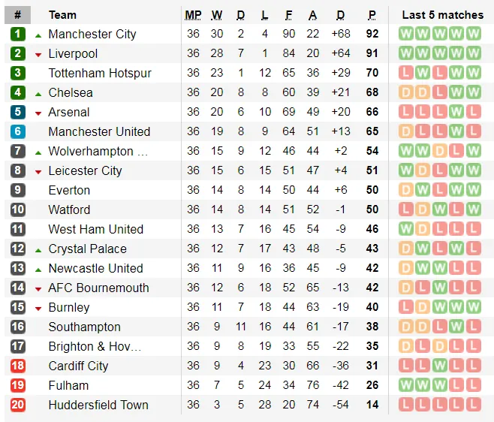
Task: Click the Last 5 matches header
Action: 442,15
